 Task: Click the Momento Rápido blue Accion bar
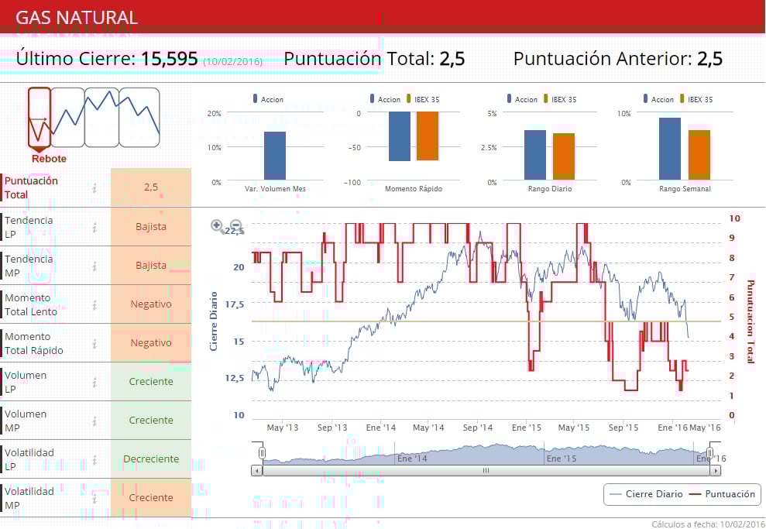(400, 136)
